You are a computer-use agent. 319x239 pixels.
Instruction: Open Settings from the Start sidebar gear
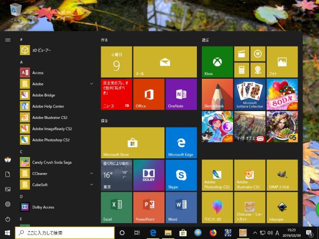pyautogui.click(x=8, y=204)
